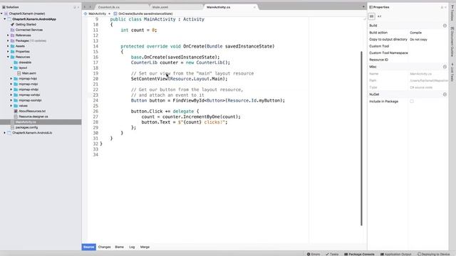Switch to the Blame view tab

pyautogui.click(x=119, y=247)
